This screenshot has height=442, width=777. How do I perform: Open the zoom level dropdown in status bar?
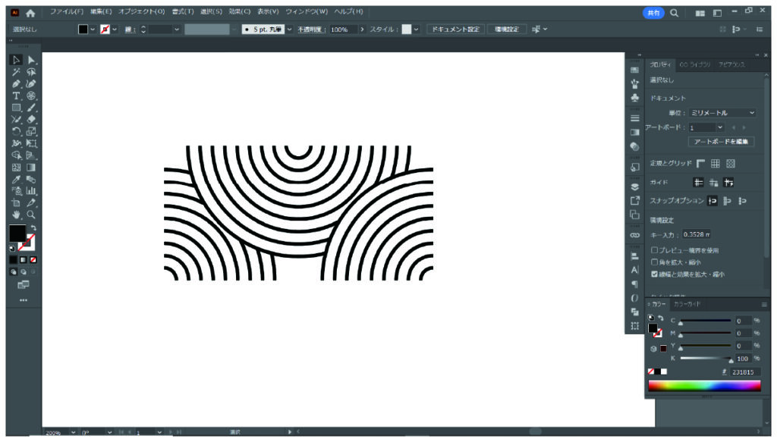click(x=74, y=432)
